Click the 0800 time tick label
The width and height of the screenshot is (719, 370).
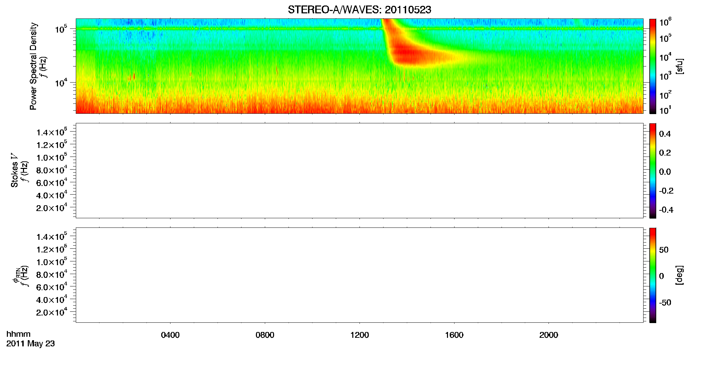[265, 335]
